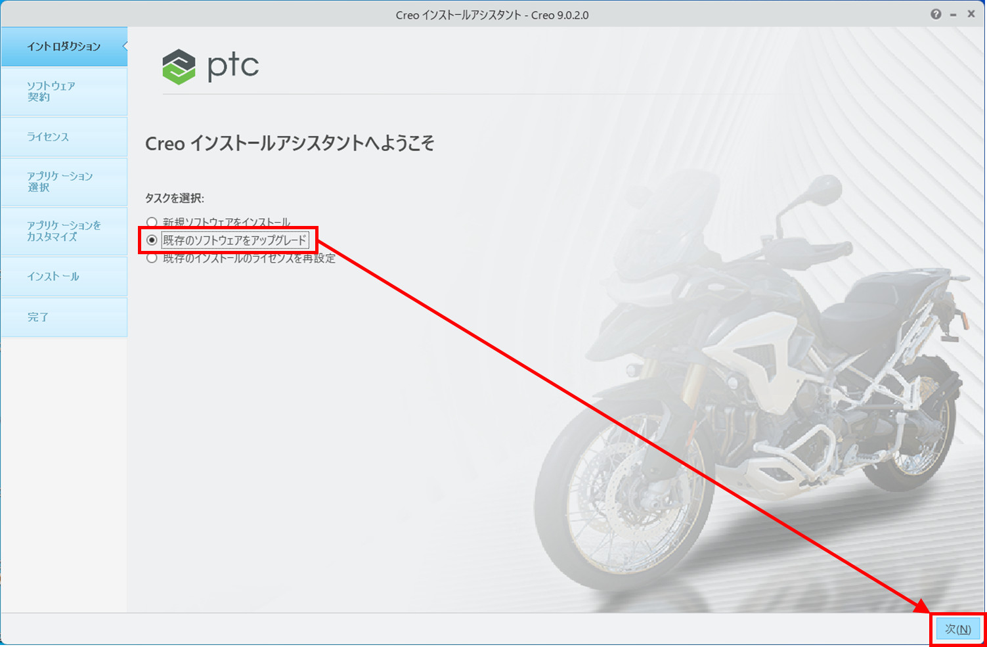Image resolution: width=987 pixels, height=647 pixels.
Task: Switch to アプリケーション選択 step
Action: tap(64, 181)
